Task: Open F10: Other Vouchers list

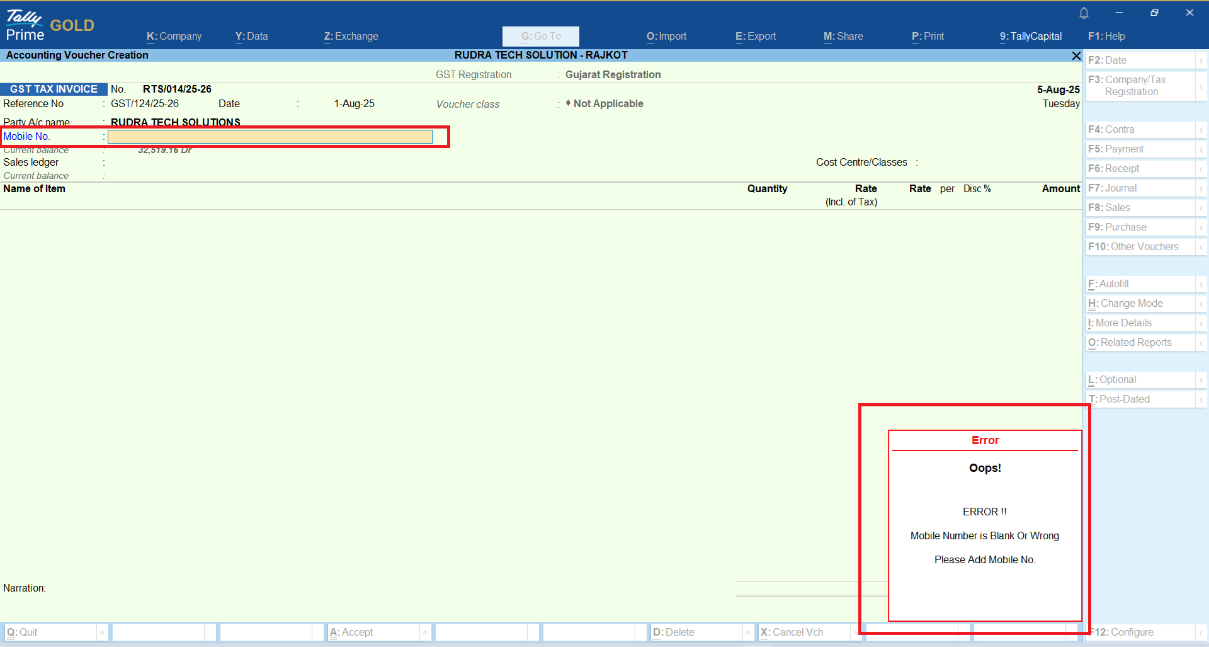Action: 1140,247
